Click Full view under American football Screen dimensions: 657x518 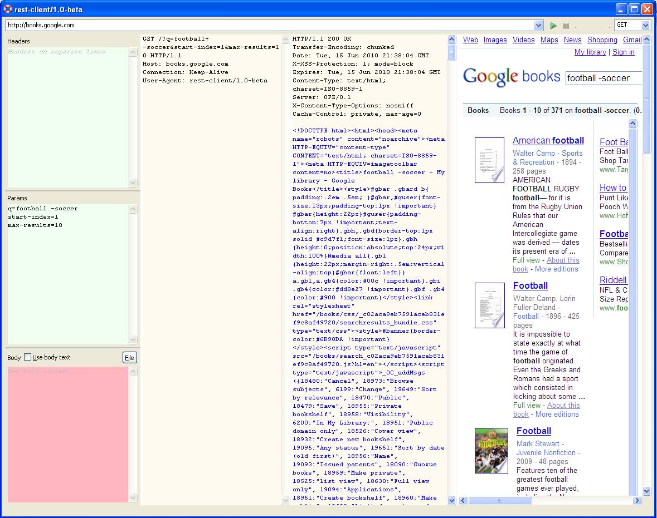pyautogui.click(x=526, y=260)
